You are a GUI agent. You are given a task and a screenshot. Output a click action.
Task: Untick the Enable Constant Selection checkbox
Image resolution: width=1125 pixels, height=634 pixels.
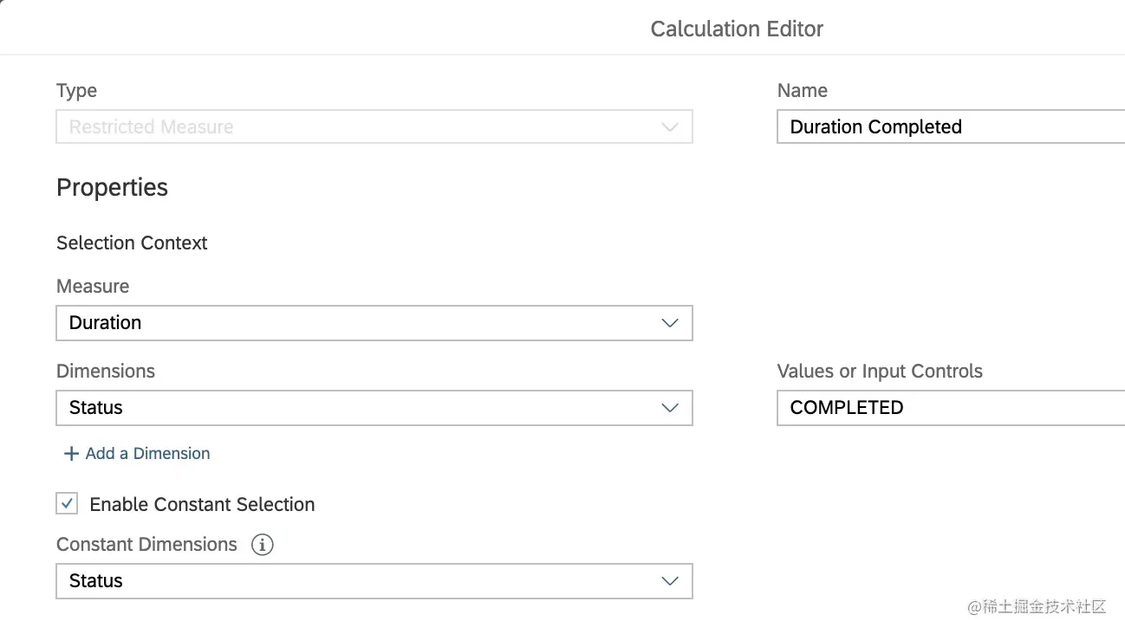[x=67, y=504]
